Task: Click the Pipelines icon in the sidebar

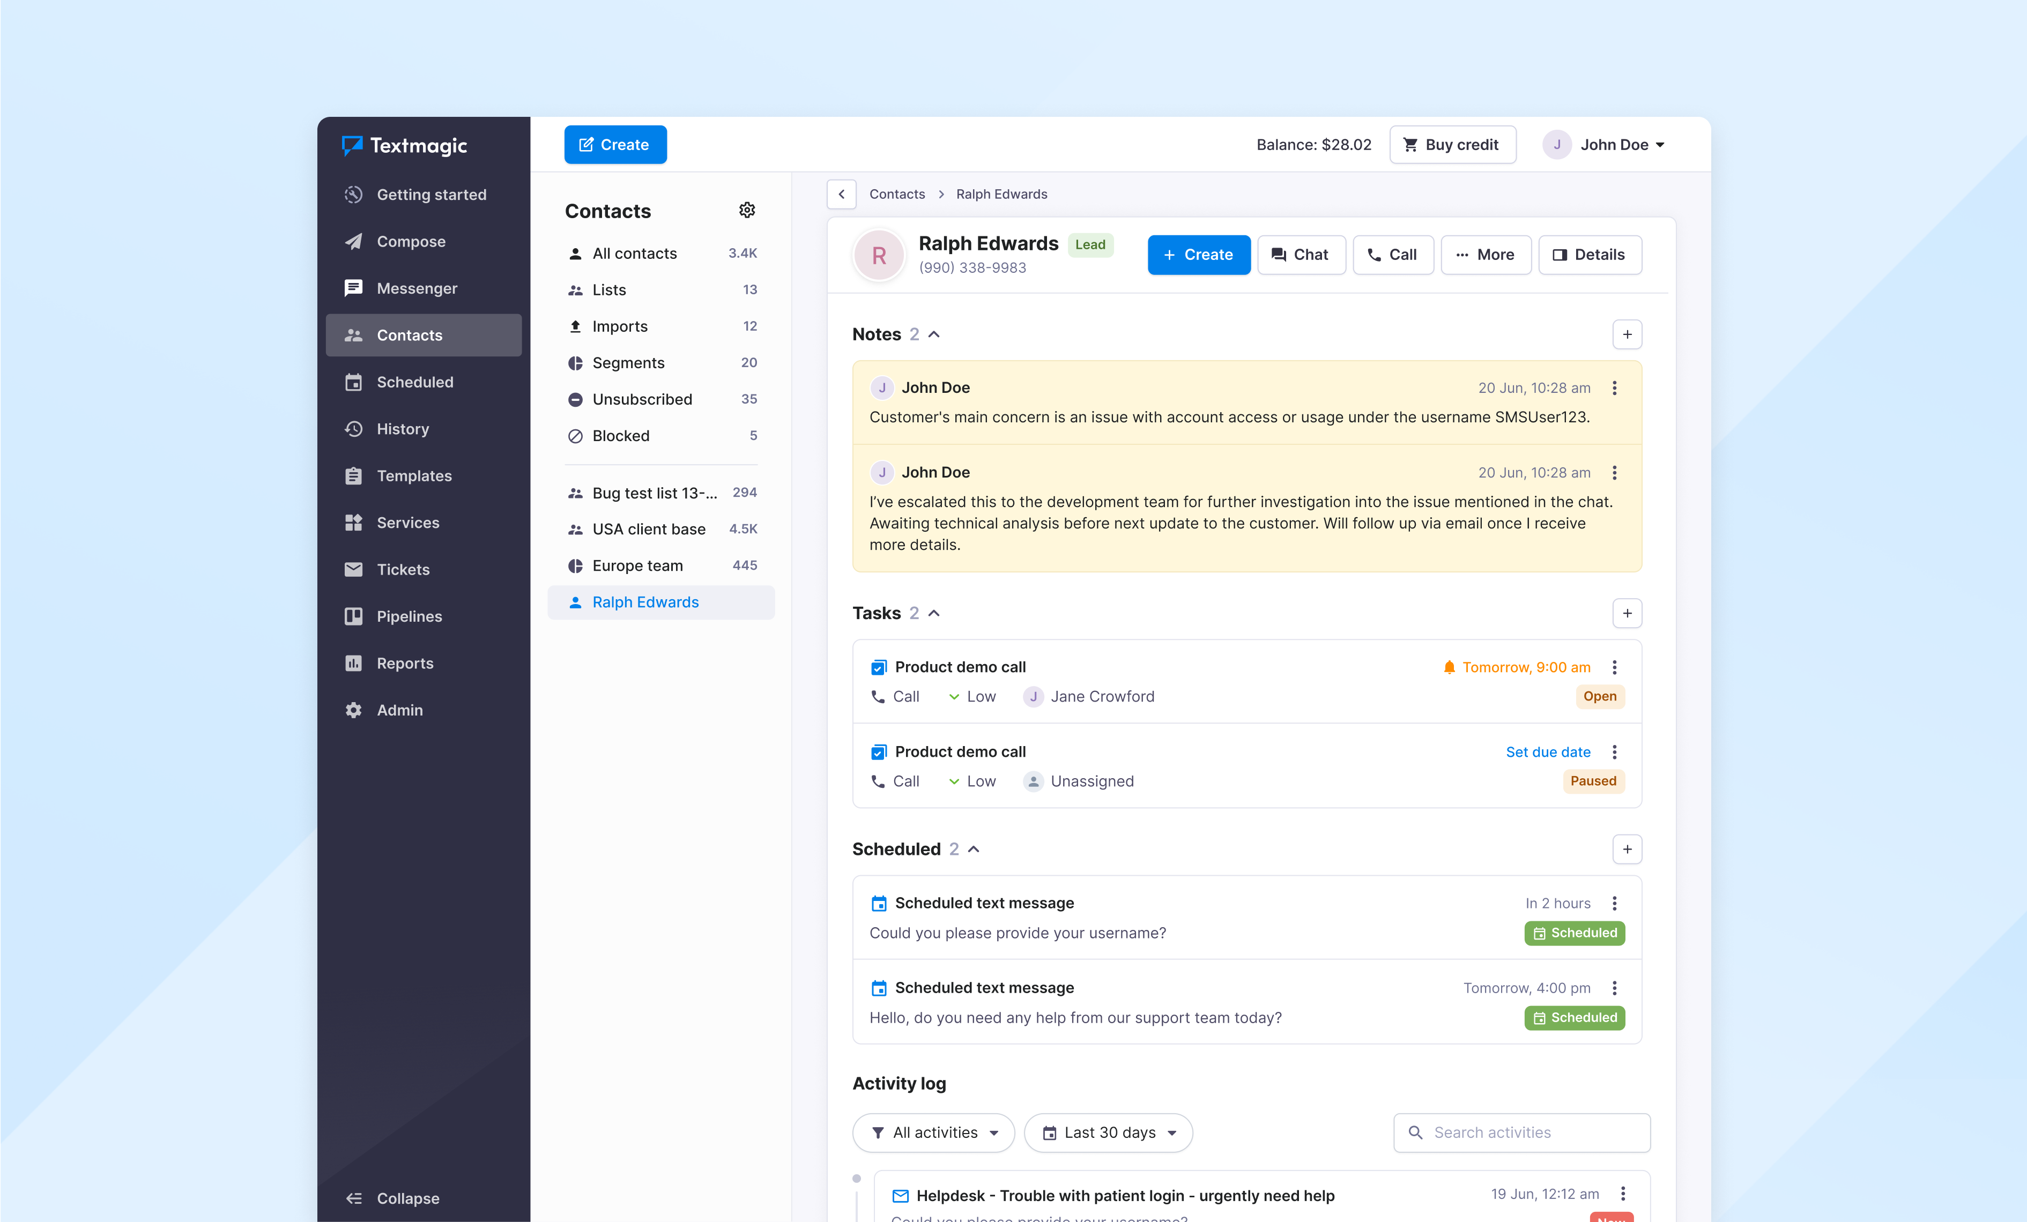Action: [354, 616]
